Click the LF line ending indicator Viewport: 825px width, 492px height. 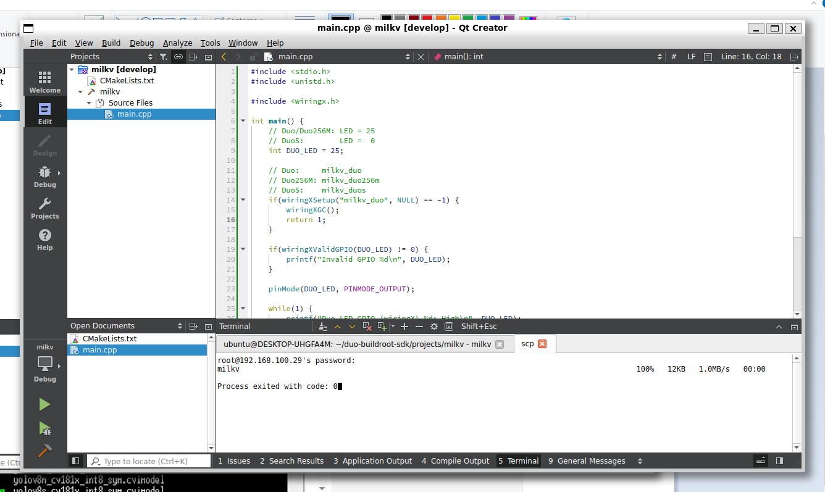click(691, 57)
